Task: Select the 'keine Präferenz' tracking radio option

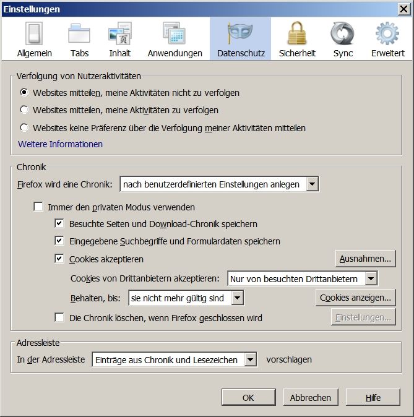Action: [24, 128]
